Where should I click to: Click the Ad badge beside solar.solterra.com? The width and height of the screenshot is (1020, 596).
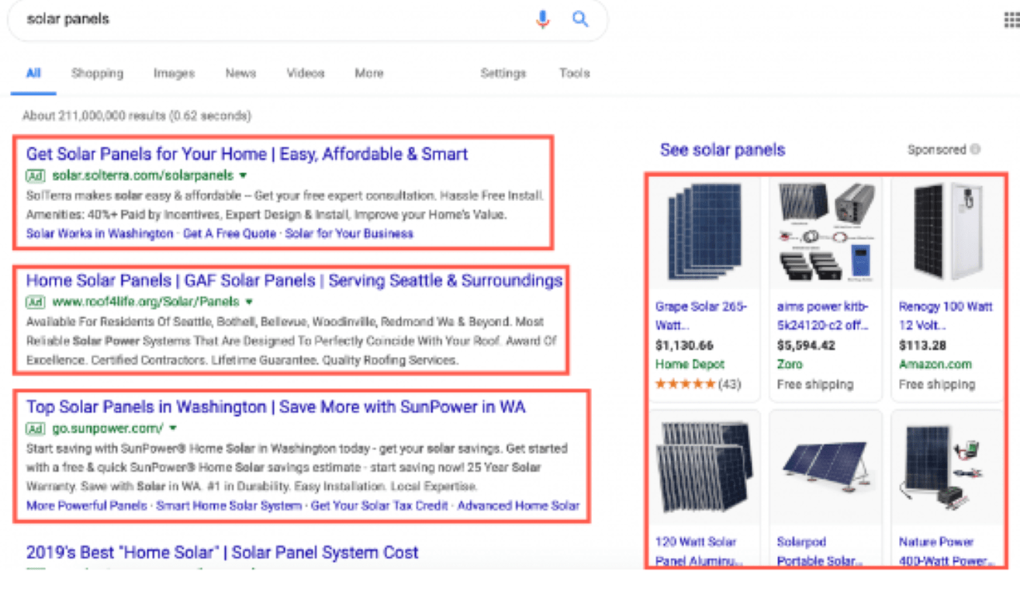click(x=35, y=175)
